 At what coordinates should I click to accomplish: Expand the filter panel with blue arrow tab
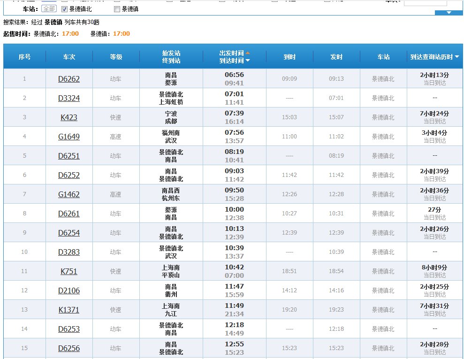click(x=449, y=13)
